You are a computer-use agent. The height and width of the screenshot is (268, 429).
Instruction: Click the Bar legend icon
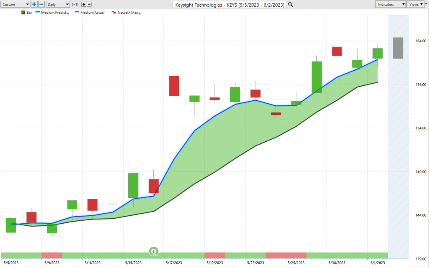click(23, 13)
